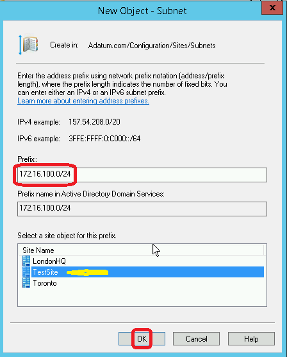Click into the Prefix input field
Viewport: 287px width, 357px height.
[142, 175]
